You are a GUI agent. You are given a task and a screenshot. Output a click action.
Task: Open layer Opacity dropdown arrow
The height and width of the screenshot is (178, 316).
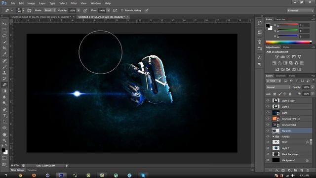pos(313,87)
